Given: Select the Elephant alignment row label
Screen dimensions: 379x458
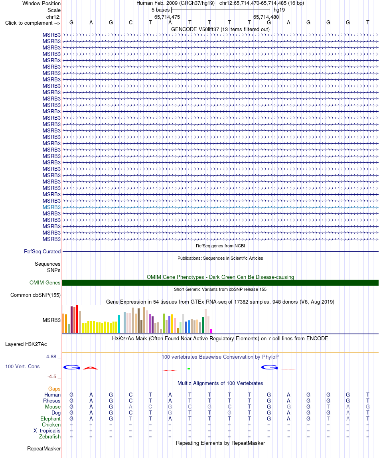Looking at the screenshot, I should pyautogui.click(x=51, y=419).
